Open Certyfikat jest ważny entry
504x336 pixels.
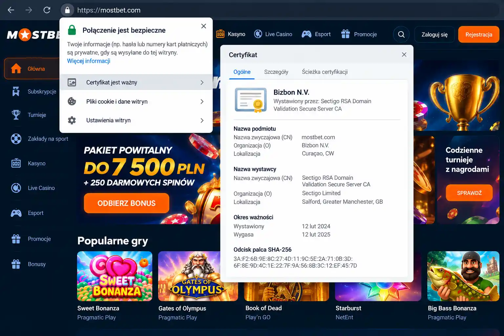pyautogui.click(x=136, y=82)
